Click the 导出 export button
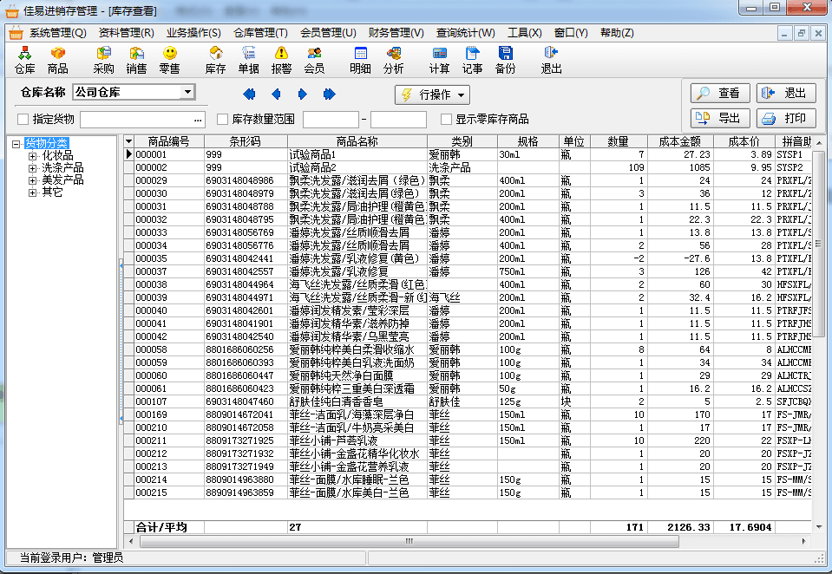The width and height of the screenshot is (832, 574). (719, 119)
